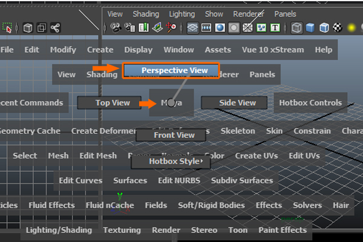Click the Maya center hotbox zone
Screen dimensions: 363x242
tap(171, 103)
